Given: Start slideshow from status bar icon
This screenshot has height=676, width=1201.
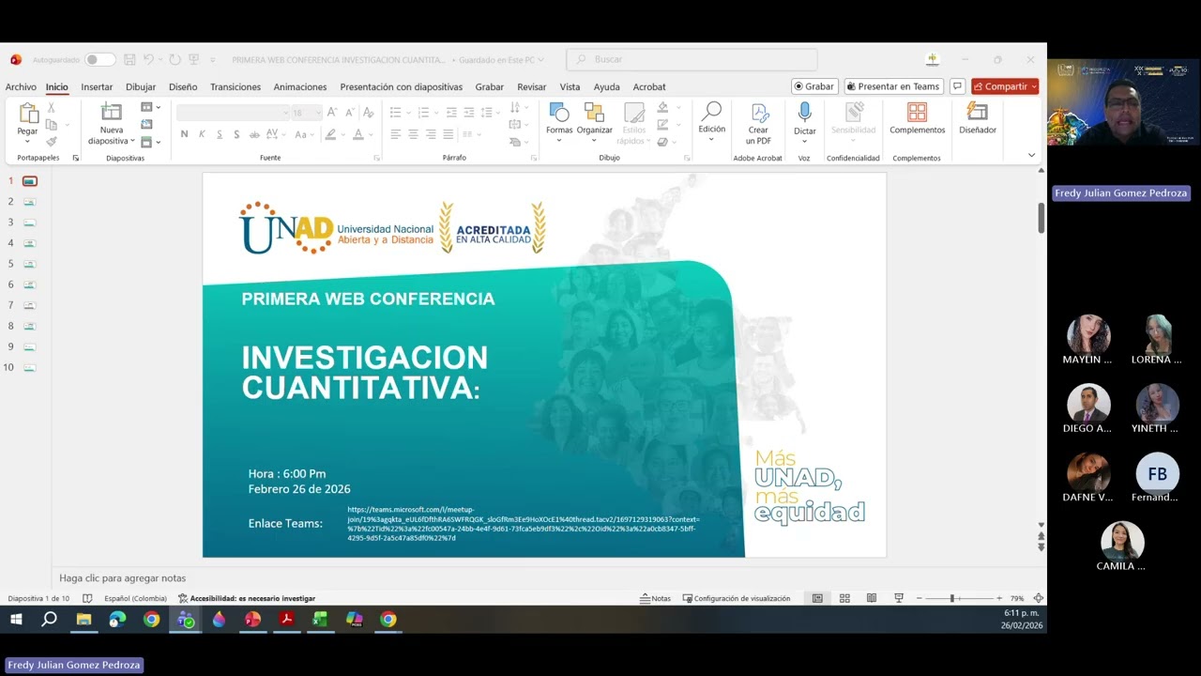Looking at the screenshot, I should pyautogui.click(x=899, y=598).
